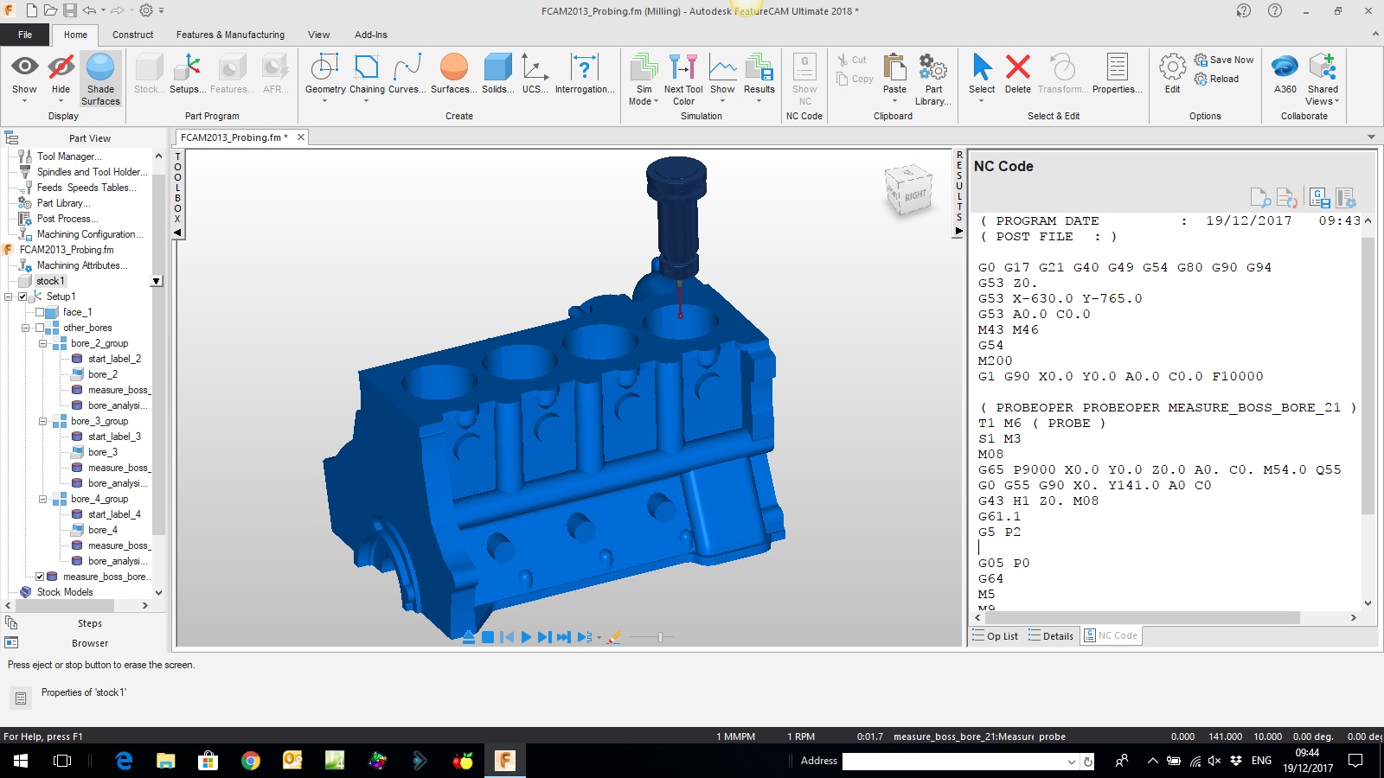Open Tool Manager from Part View
1384x778 pixels.
68,156
